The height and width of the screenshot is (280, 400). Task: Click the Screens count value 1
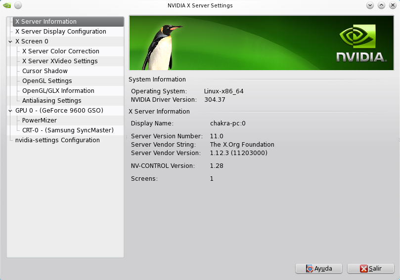pyautogui.click(x=212, y=179)
